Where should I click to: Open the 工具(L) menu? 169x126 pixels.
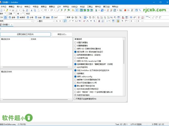coord(90,7)
